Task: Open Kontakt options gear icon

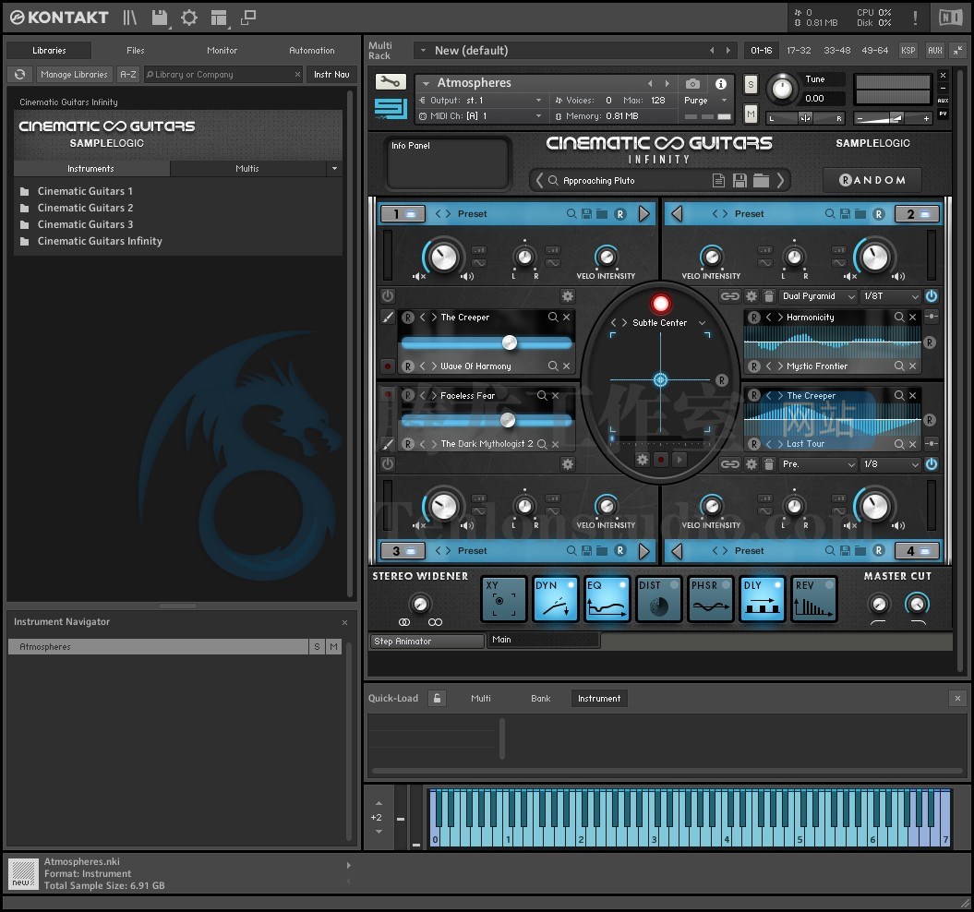Action: pyautogui.click(x=189, y=18)
